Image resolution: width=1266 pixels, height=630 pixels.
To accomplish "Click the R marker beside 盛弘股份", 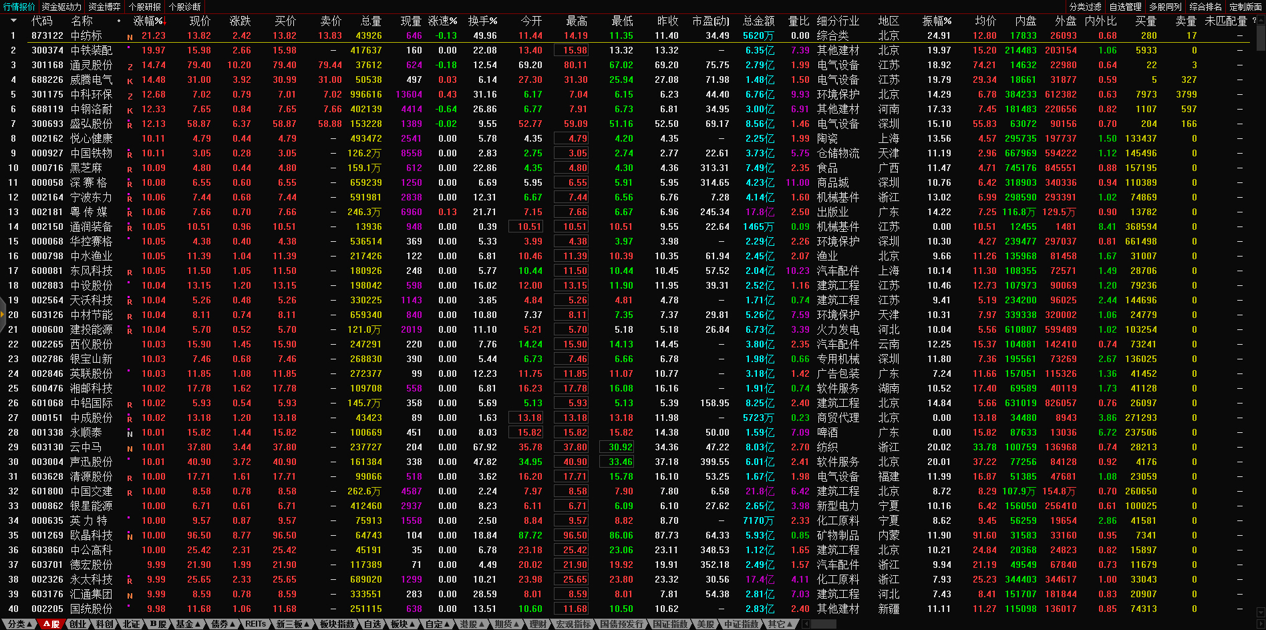I will (x=130, y=126).
